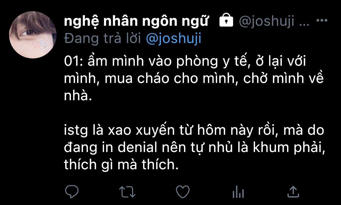The width and height of the screenshot is (341, 205).
Task: Share the tweet via upload arrow icon
Action: coord(293,192)
